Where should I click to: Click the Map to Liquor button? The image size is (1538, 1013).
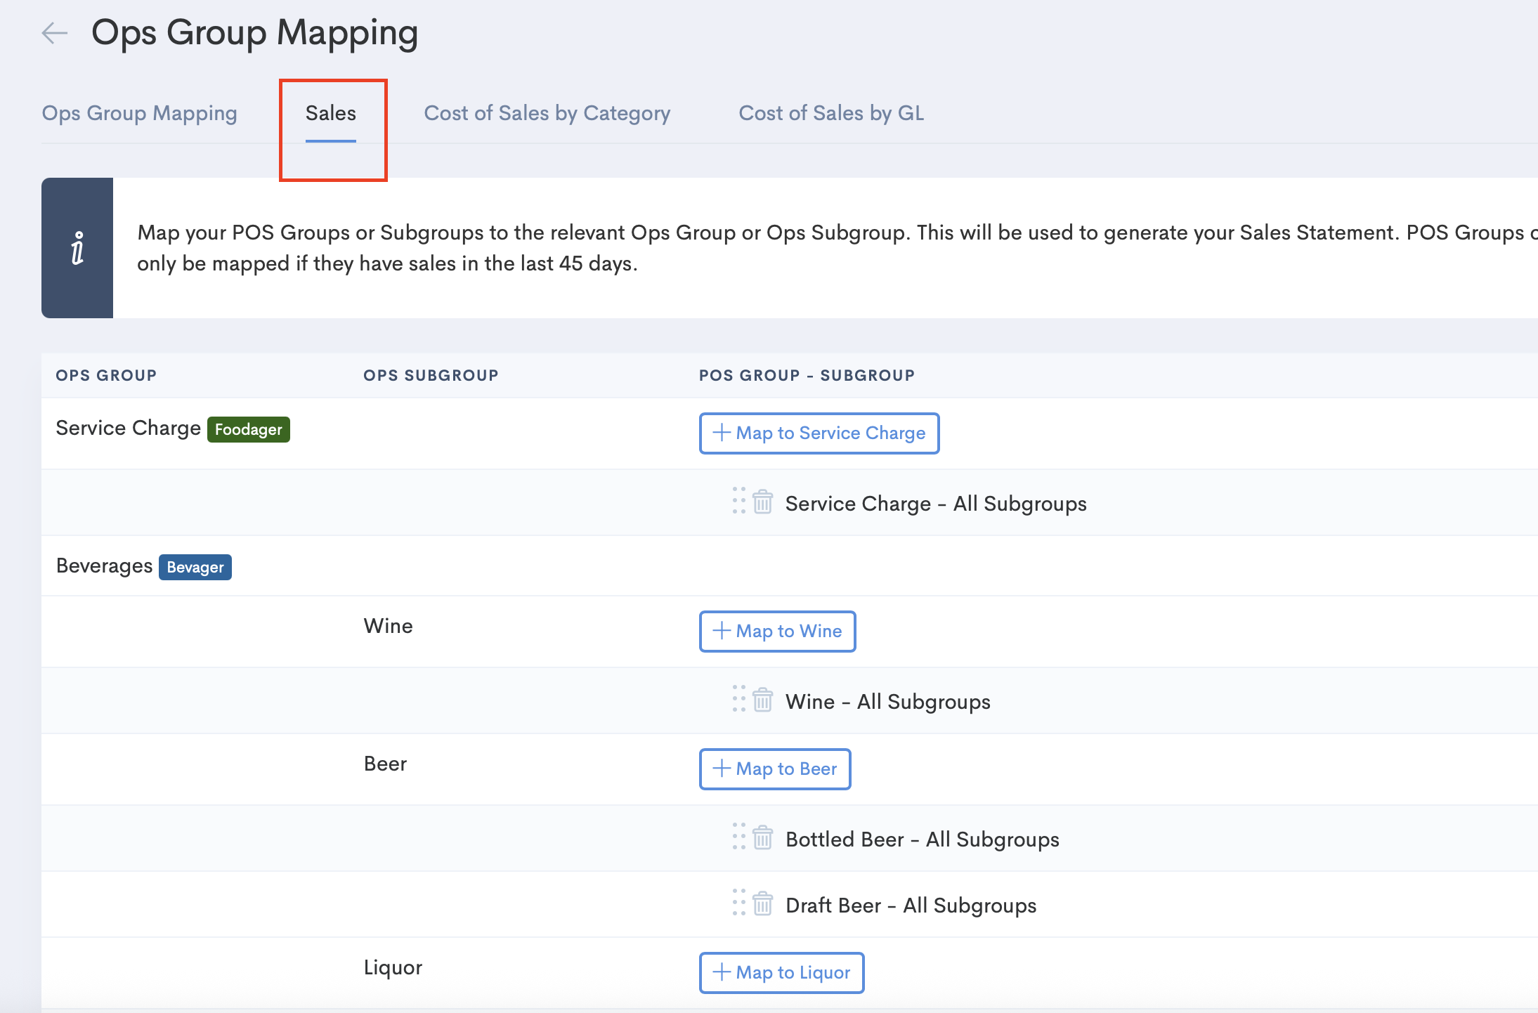point(781,972)
